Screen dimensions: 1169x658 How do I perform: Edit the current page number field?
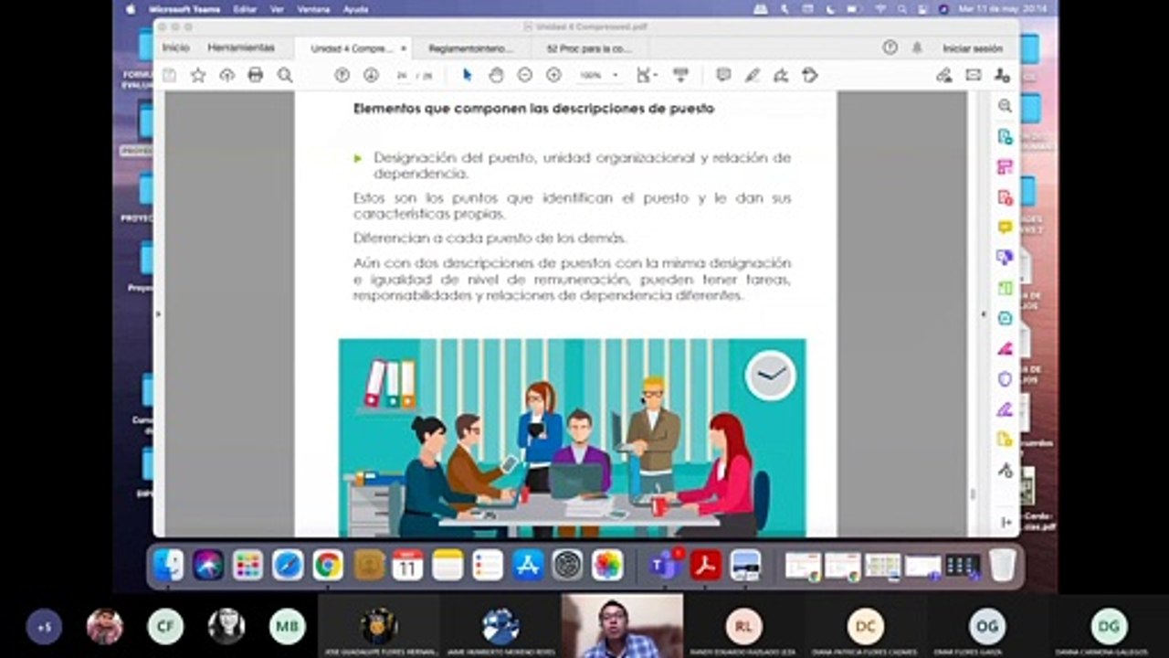[x=402, y=76]
